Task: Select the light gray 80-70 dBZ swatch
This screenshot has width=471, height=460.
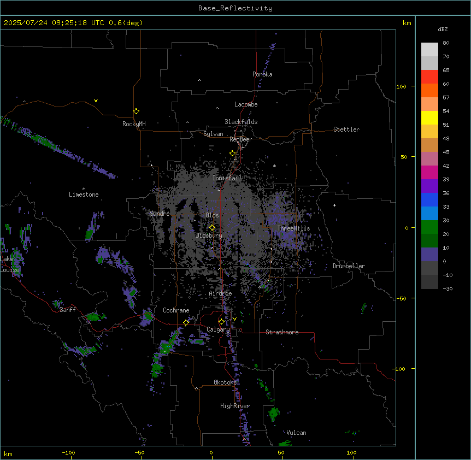Action: (429, 50)
